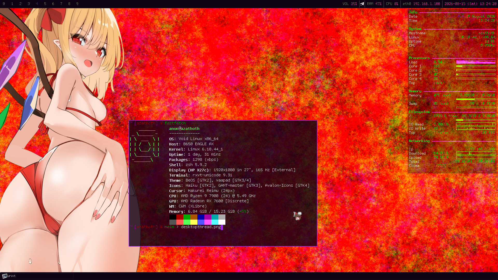Click the "anon@azathoth" heading in the terminal
This screenshot has height=280, width=498.
(x=184, y=129)
